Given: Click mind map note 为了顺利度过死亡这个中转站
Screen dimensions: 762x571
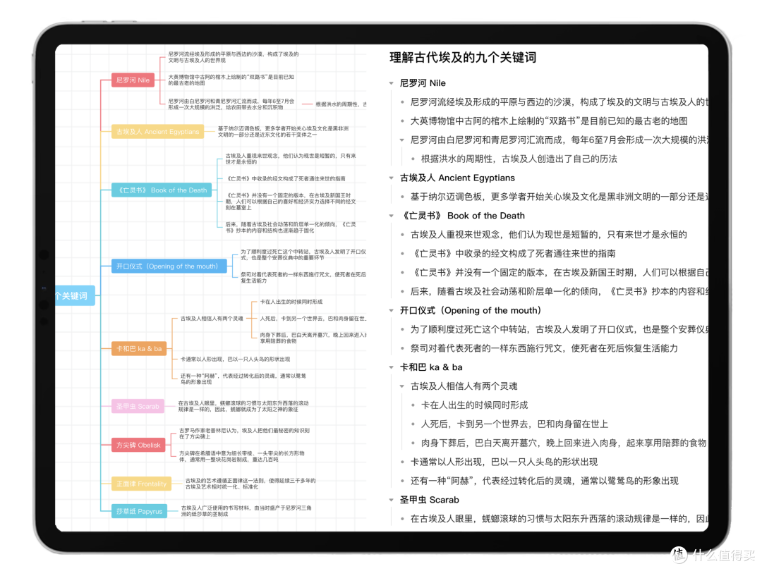Looking at the screenshot, I should [x=303, y=255].
